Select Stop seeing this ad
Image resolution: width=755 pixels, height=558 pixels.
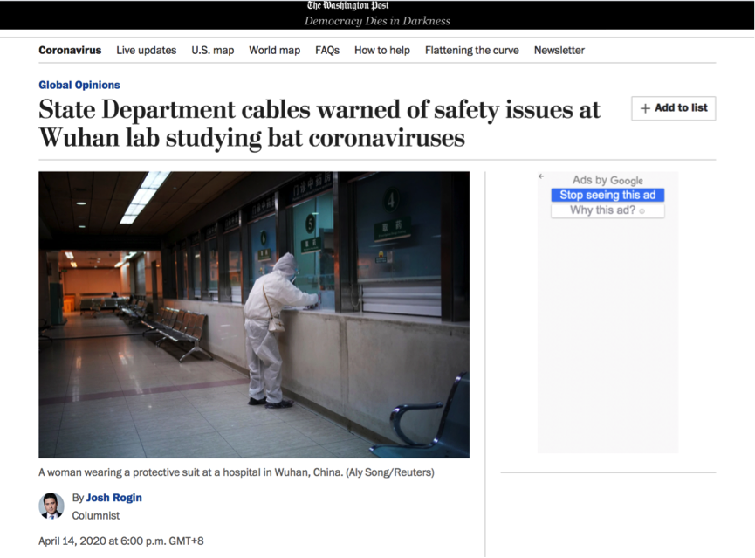point(607,195)
